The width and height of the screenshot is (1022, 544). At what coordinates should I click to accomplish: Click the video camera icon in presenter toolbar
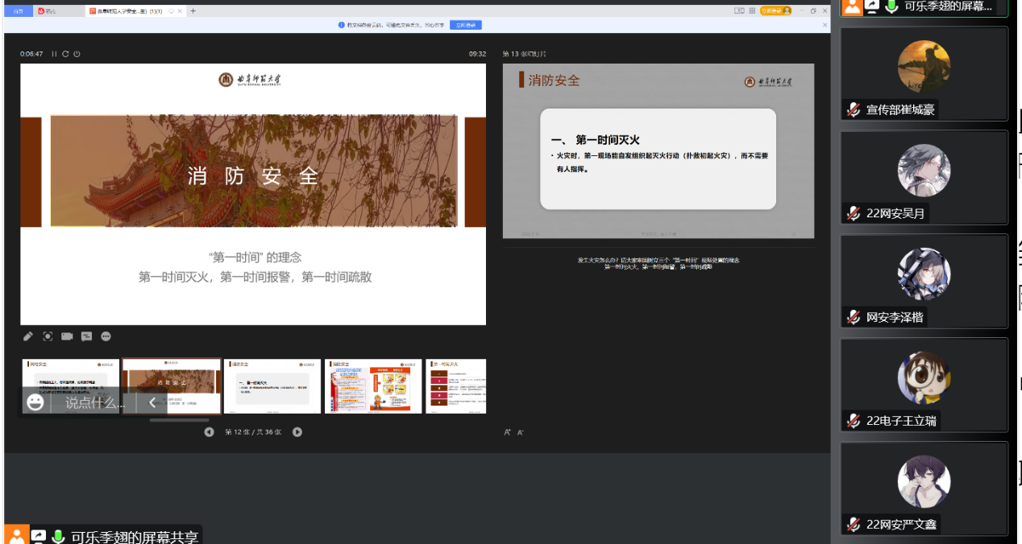coord(67,336)
